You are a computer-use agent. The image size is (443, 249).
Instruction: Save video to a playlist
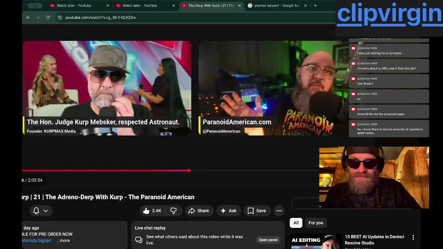coord(257,211)
